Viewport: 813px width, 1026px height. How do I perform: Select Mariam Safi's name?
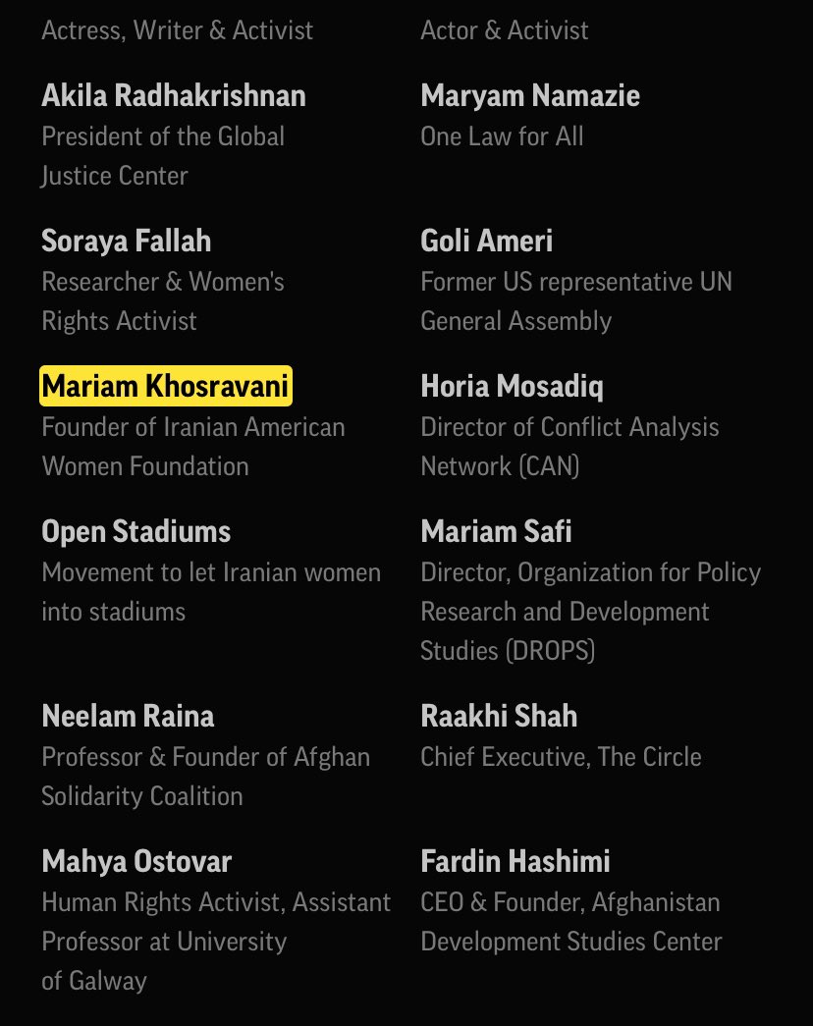point(496,532)
